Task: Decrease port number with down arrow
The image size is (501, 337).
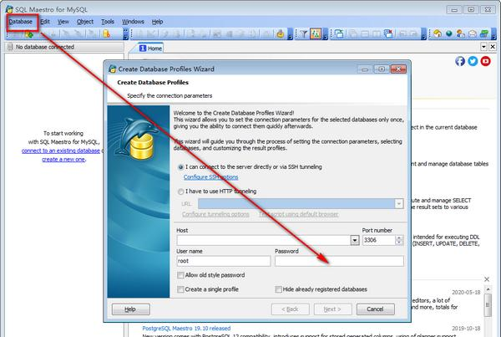Action: coord(399,243)
